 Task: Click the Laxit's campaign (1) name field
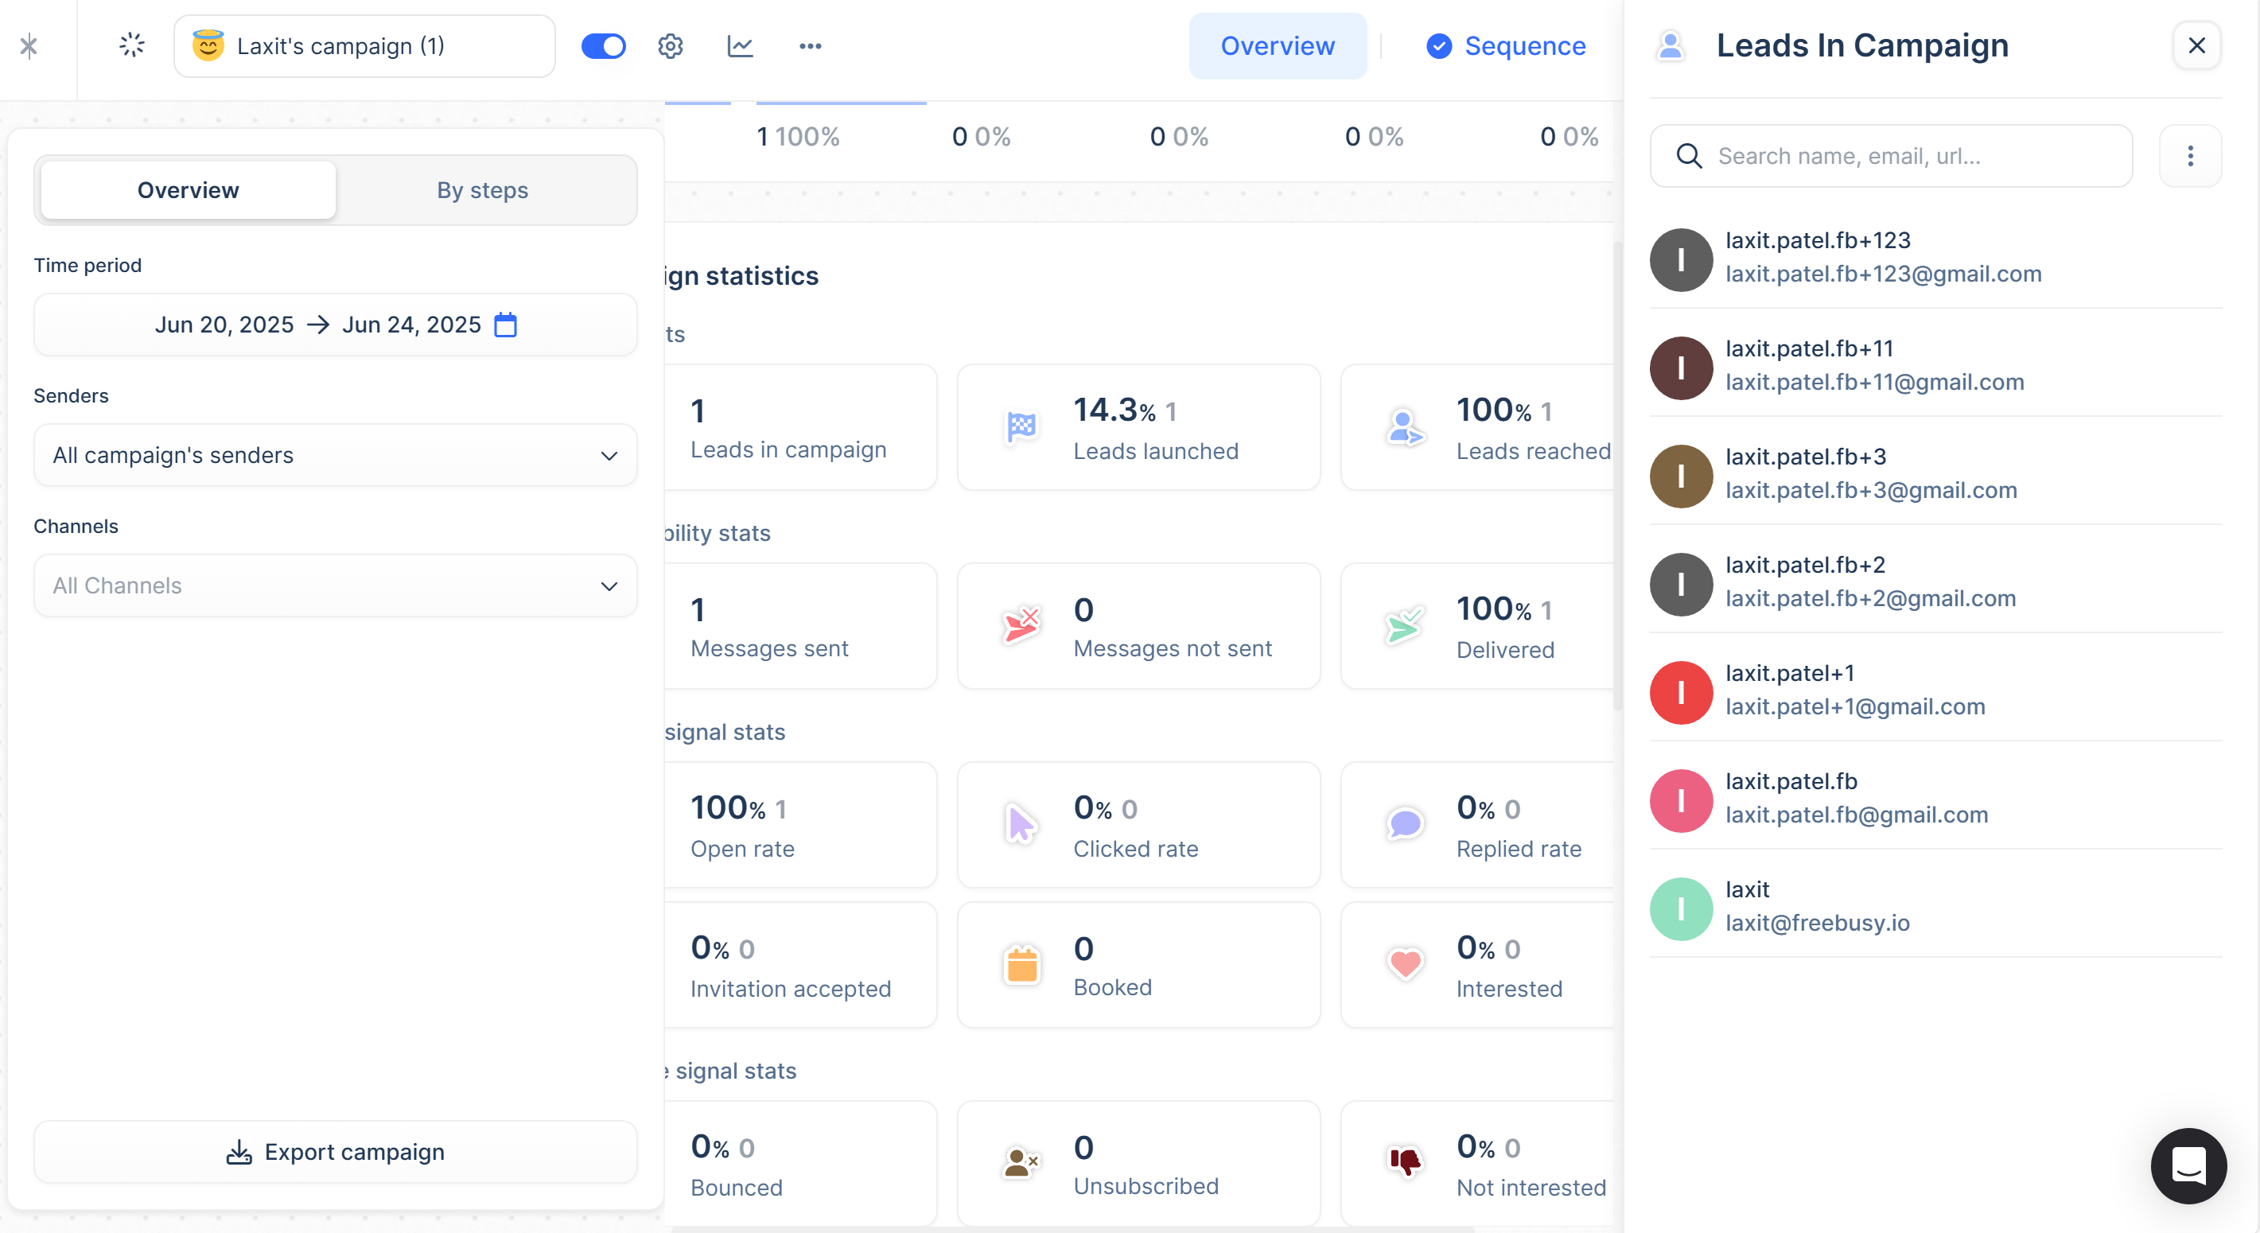pyautogui.click(x=364, y=45)
